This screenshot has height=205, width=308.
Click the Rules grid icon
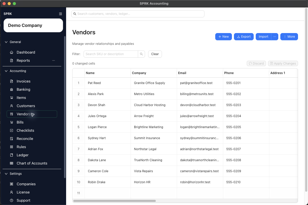pyautogui.click(x=11, y=147)
